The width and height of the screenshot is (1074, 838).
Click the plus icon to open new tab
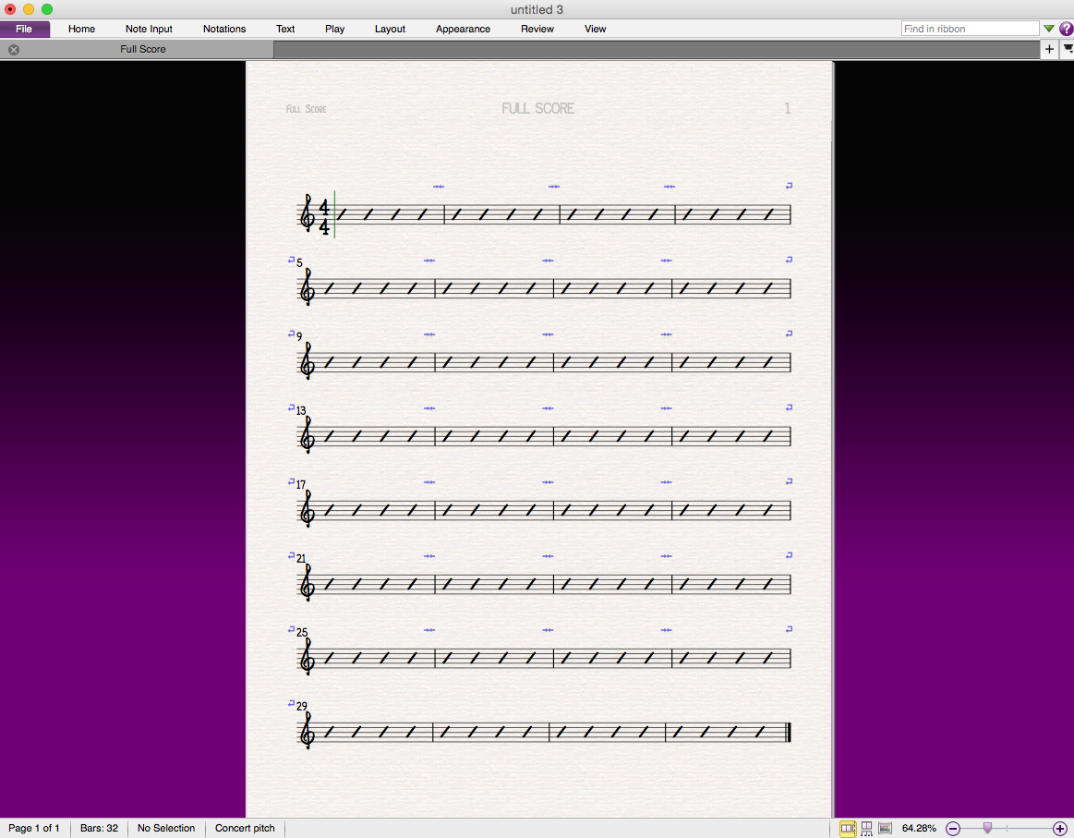1049,49
